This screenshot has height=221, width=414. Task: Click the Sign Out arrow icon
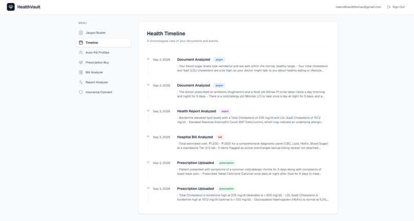pos(389,7)
